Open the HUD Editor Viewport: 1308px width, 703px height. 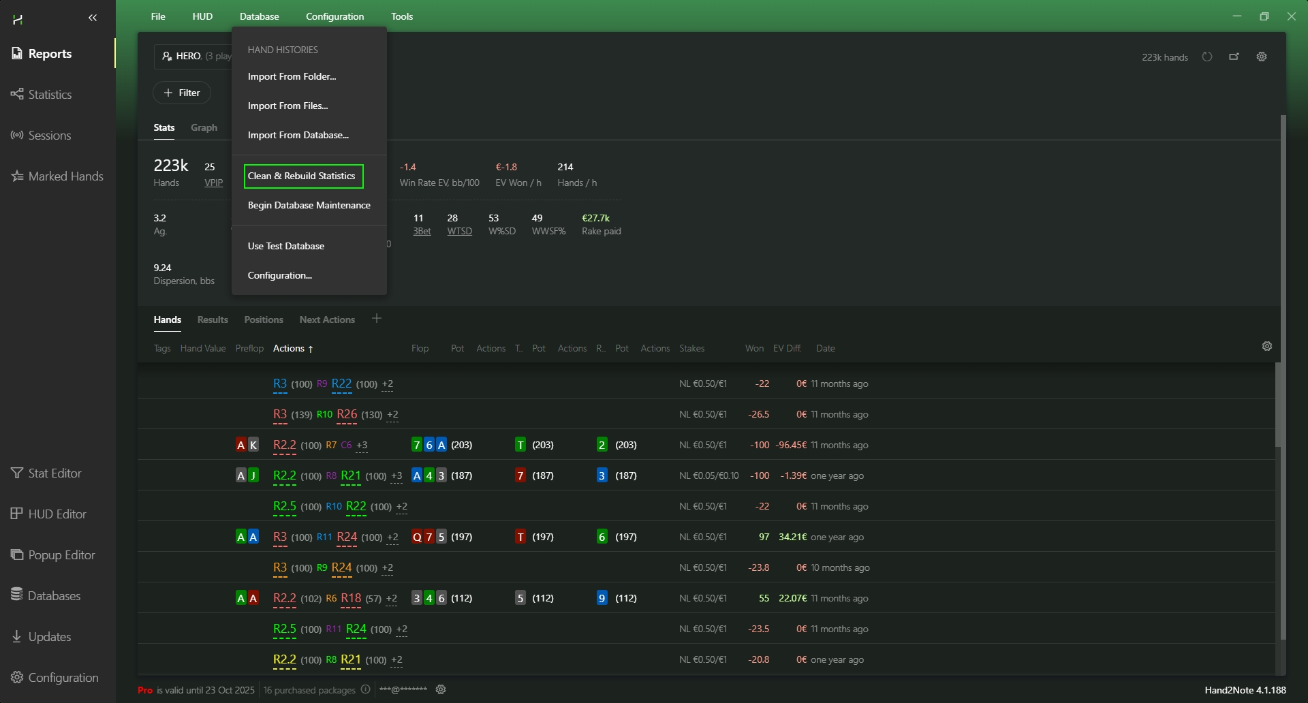click(57, 514)
